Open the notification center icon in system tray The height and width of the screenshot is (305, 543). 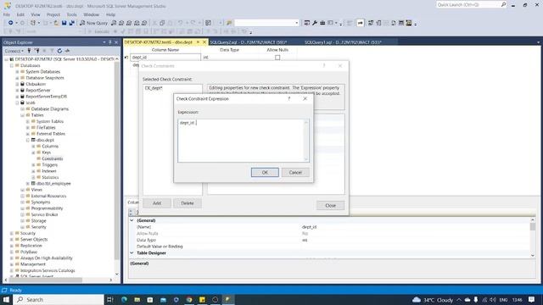coord(532,299)
